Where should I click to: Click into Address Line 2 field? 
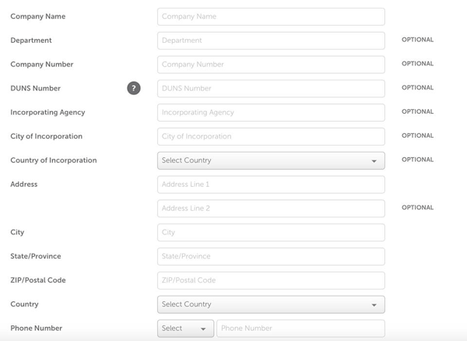271,209
